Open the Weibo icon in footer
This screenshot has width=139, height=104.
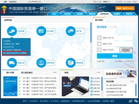click(x=131, y=101)
